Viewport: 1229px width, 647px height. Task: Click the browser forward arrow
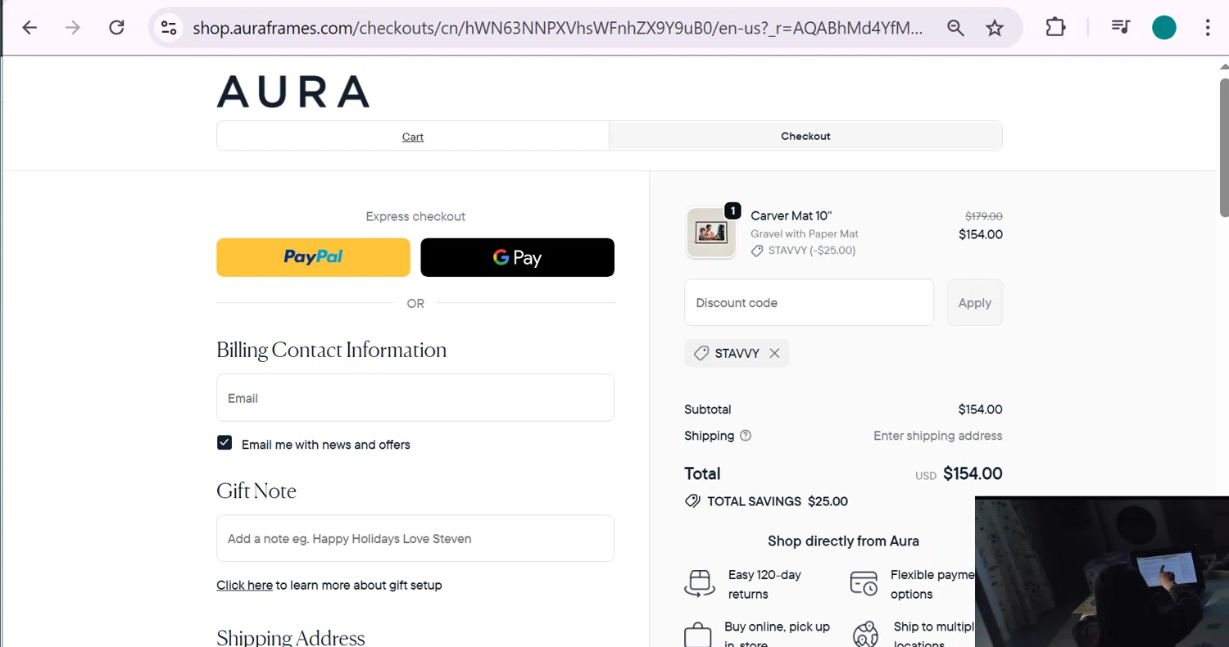coord(73,28)
